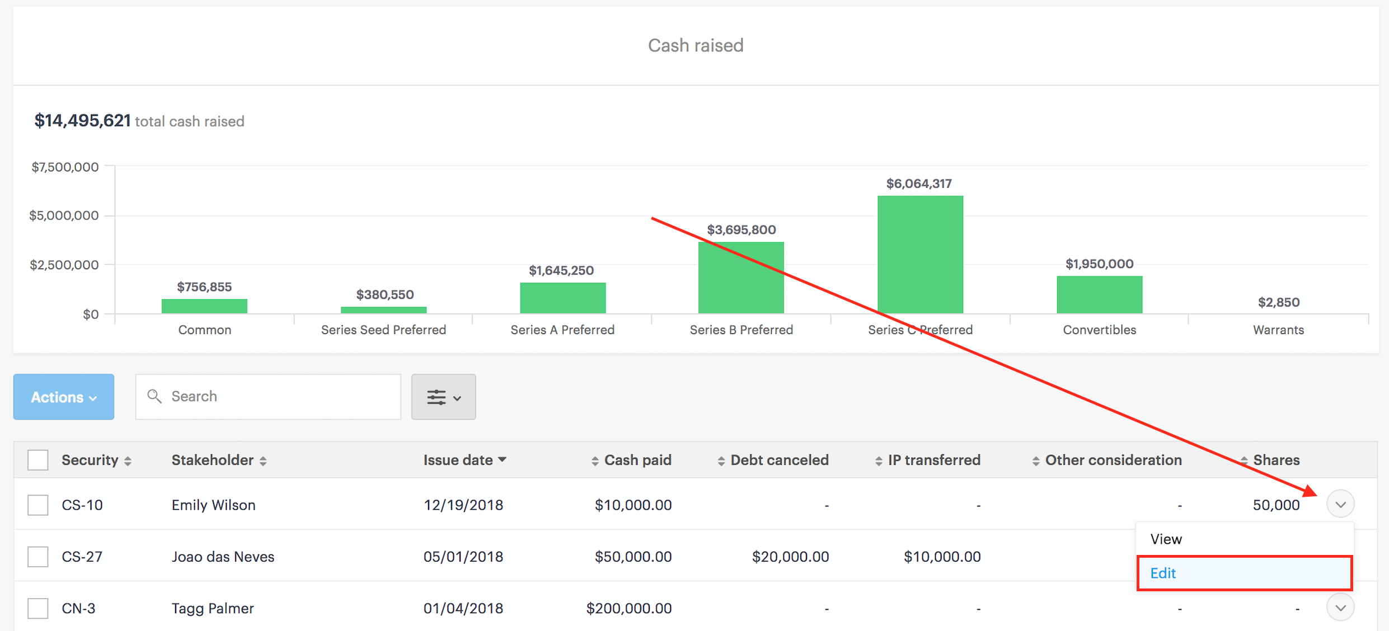Select the CS-10 row checkbox

pyautogui.click(x=38, y=505)
